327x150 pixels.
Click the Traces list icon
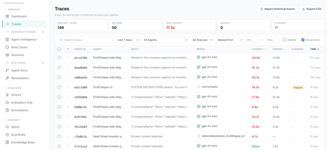[x=7, y=24]
